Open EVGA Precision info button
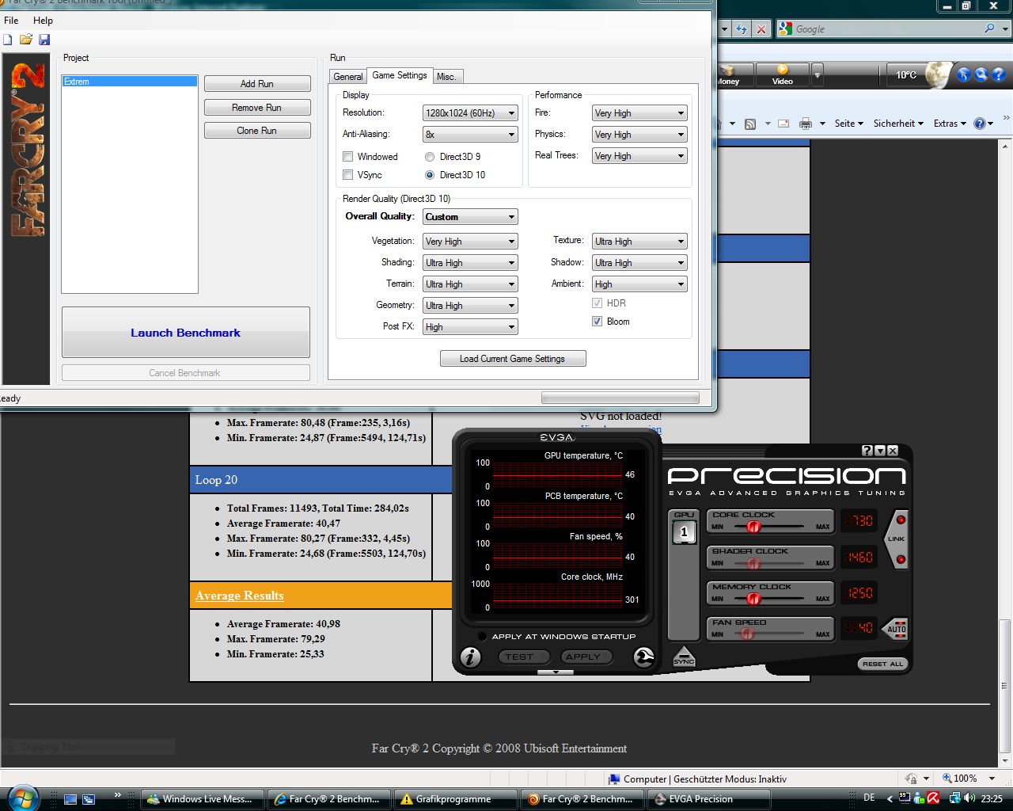Screen dimensions: 1013x811 (x=471, y=657)
